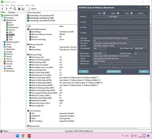Click the up arrow navigation icon

click(x=11, y=9)
